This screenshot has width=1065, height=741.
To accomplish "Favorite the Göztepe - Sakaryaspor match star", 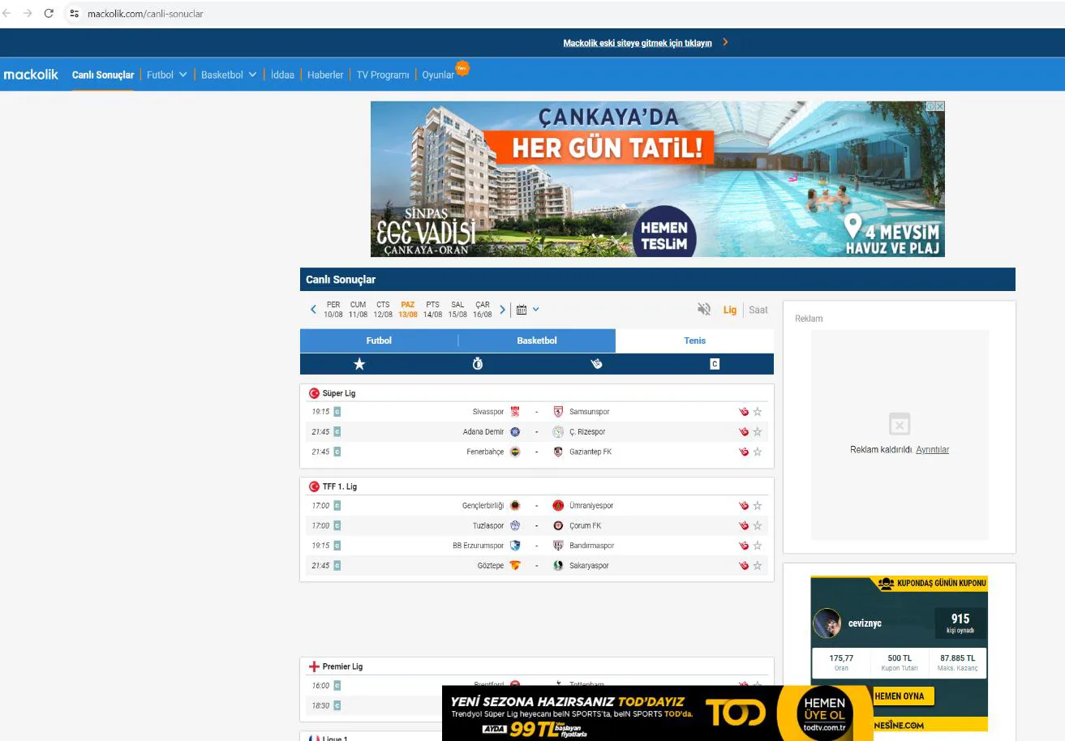I will (x=758, y=566).
